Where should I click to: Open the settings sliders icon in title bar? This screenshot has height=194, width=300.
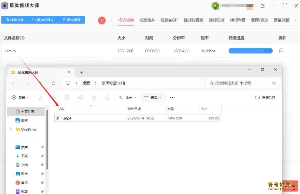point(263,6)
